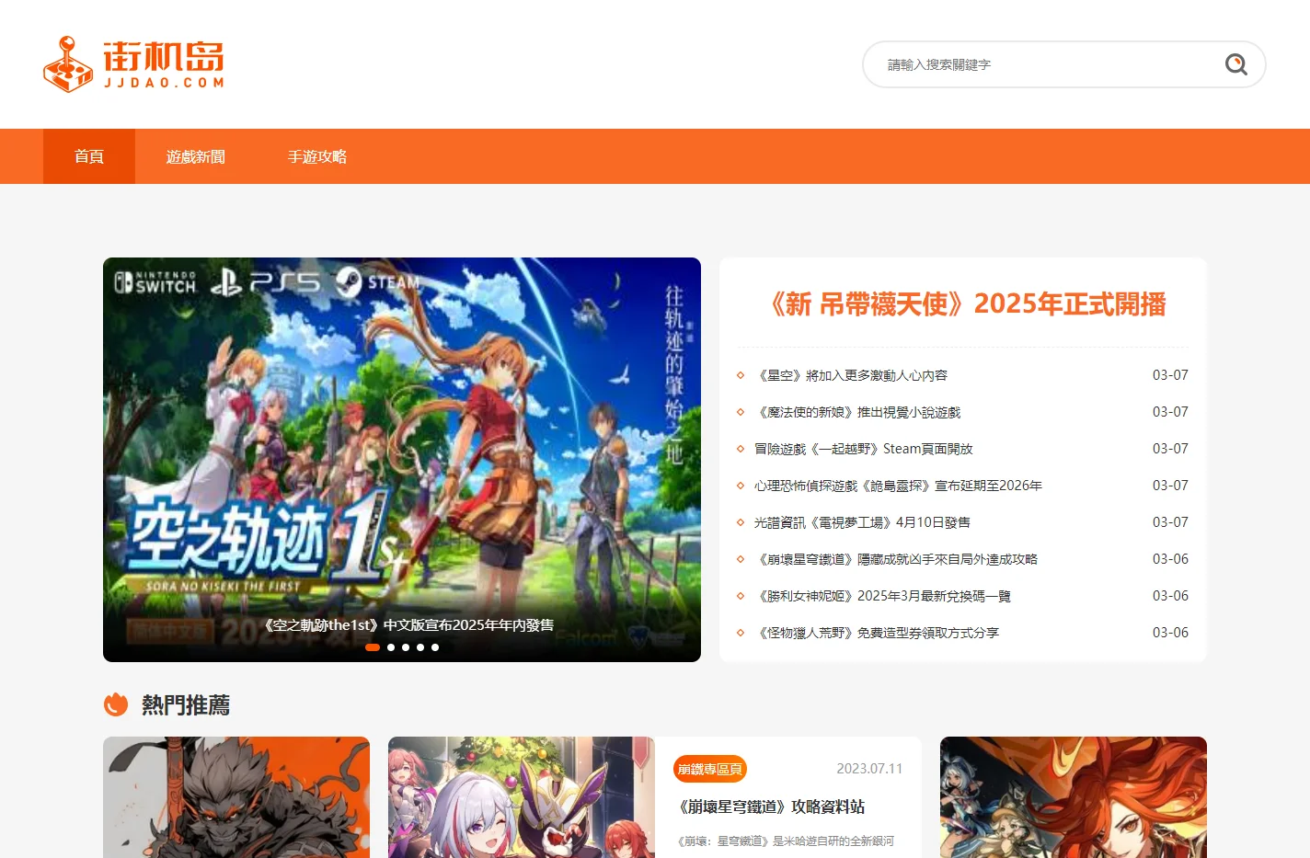Click the JJDAO.COM site logo

point(133,64)
